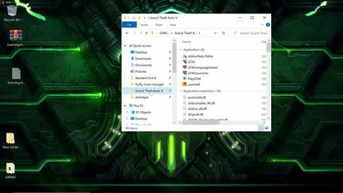Image resolution: width=343 pixels, height=193 pixels.
Task: Open the Recycle Bin desktop icon
Action: [12, 13]
